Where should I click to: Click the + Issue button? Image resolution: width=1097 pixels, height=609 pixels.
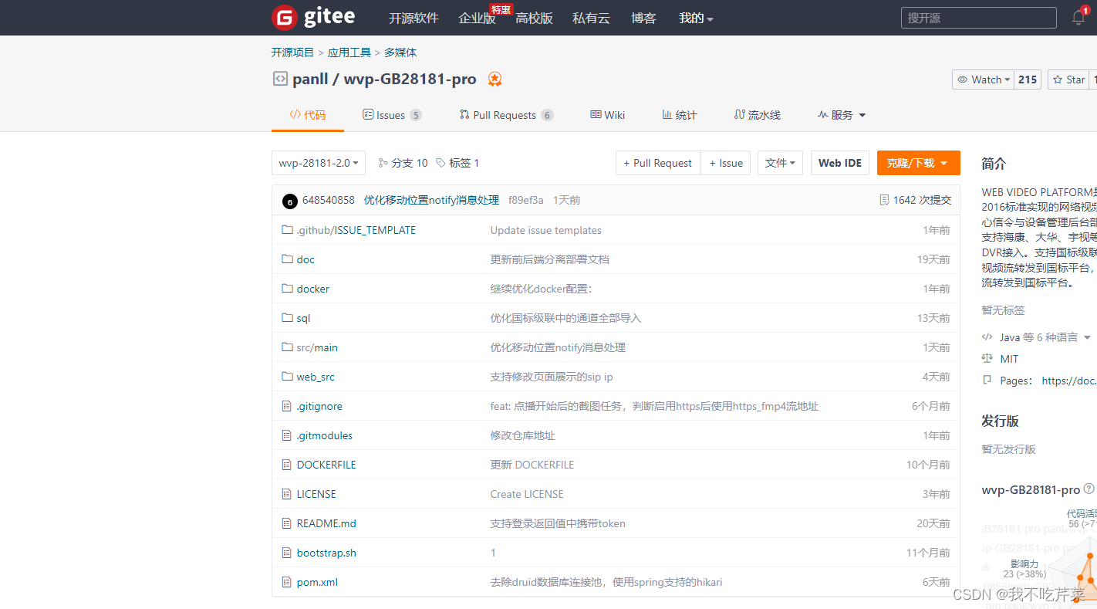(x=726, y=163)
